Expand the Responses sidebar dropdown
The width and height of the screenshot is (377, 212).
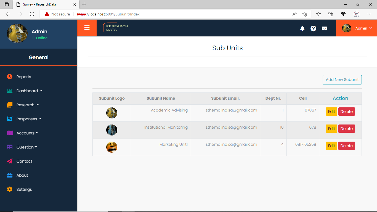(x=29, y=119)
